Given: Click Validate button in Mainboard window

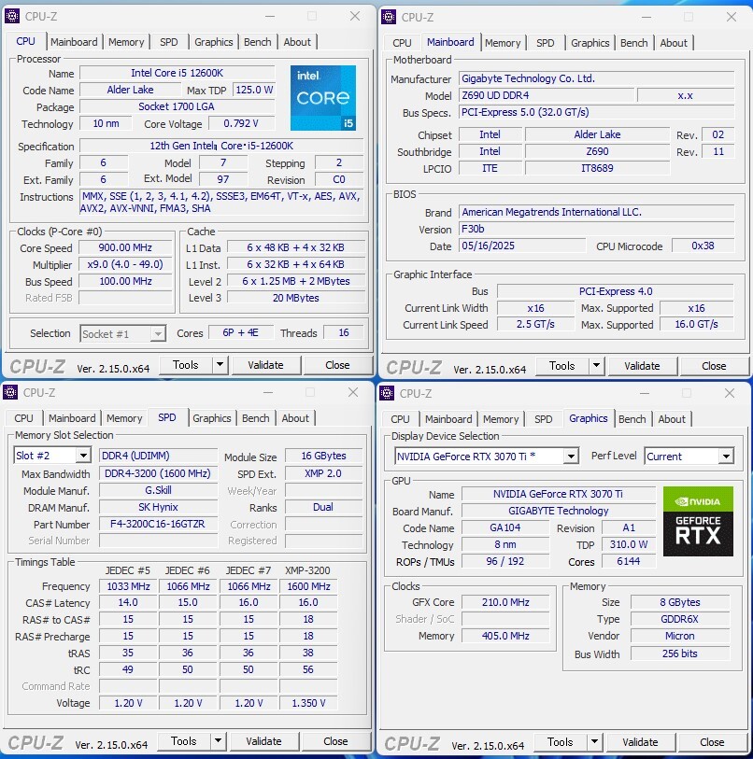Looking at the screenshot, I should [642, 366].
